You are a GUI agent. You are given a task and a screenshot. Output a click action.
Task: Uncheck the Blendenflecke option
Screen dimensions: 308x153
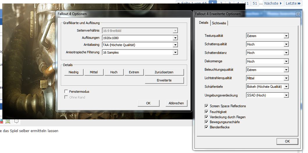[206, 127]
